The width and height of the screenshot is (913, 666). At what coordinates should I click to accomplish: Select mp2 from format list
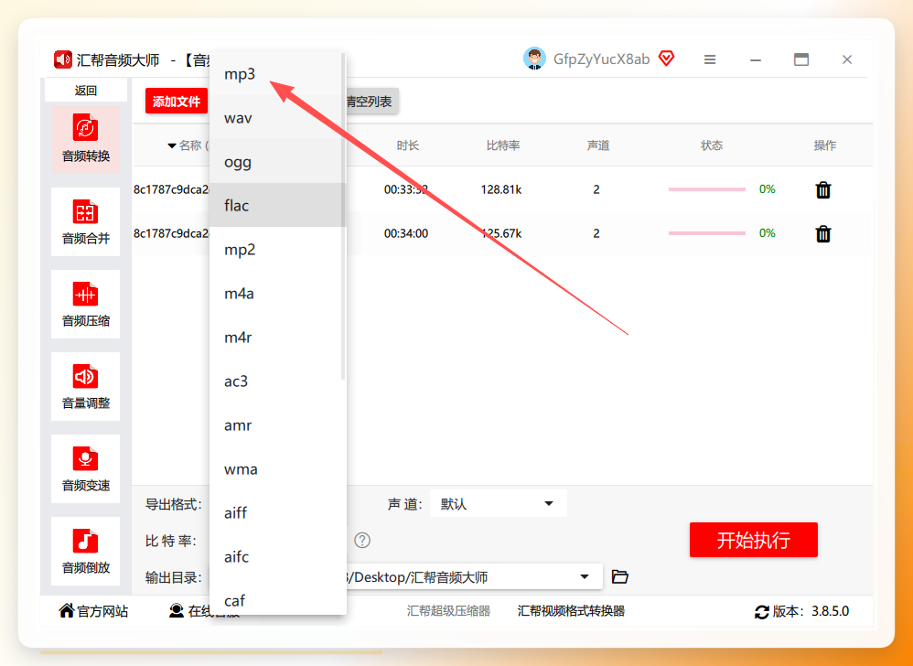[x=278, y=249]
